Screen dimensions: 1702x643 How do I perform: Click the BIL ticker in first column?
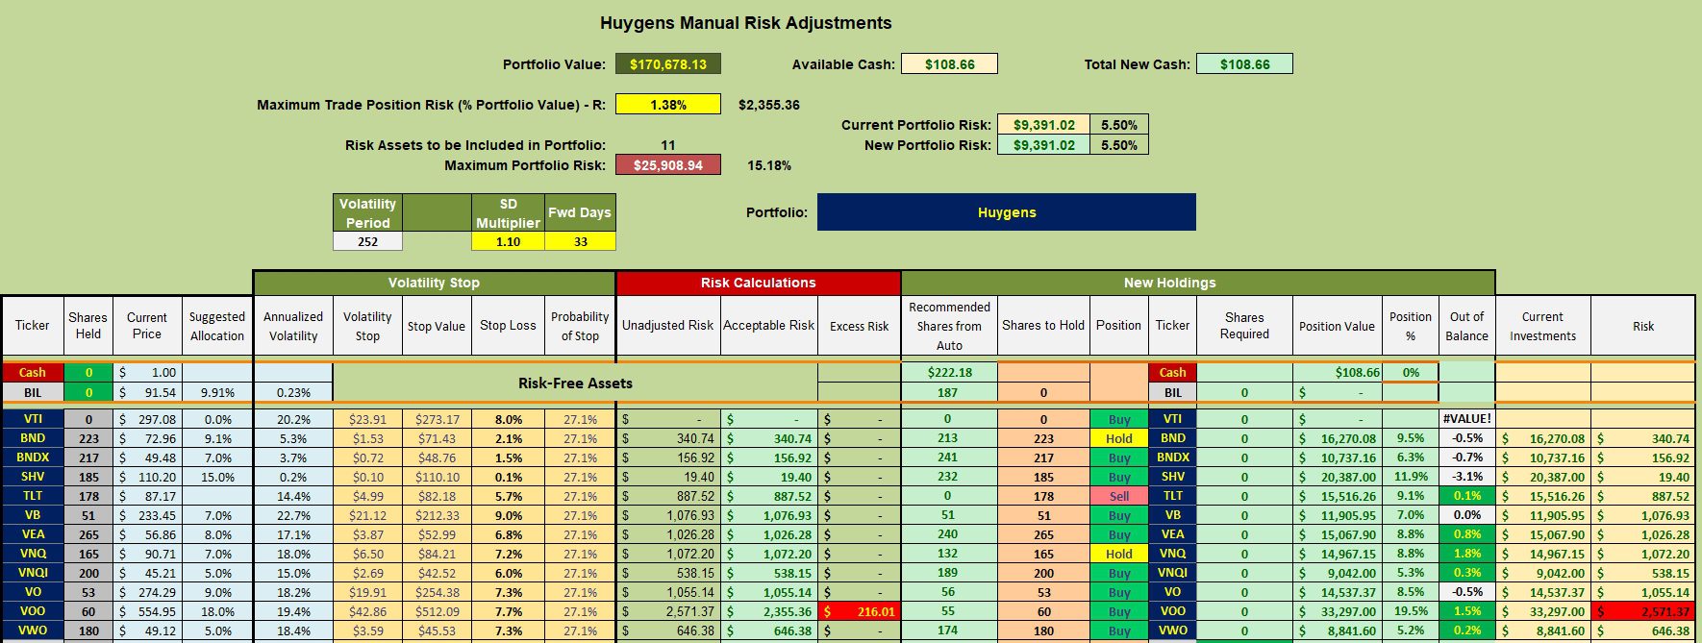(32, 392)
